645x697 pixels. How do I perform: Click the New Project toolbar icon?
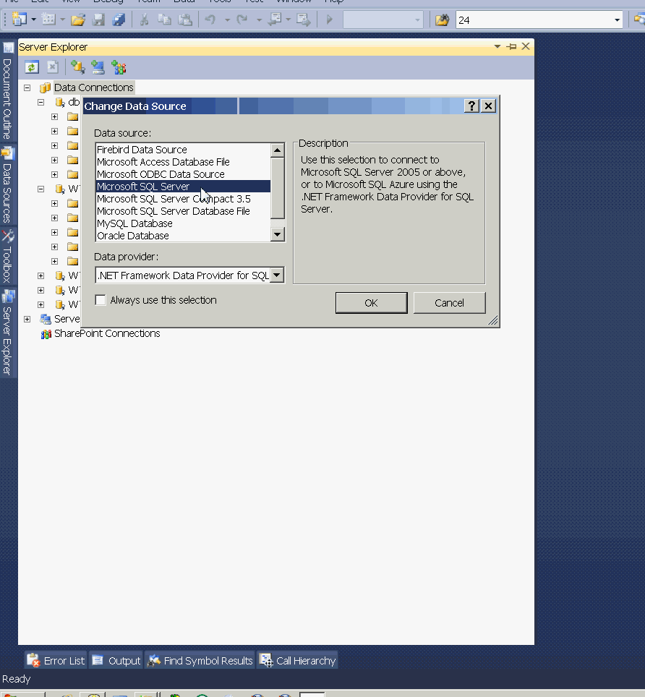(x=19, y=20)
